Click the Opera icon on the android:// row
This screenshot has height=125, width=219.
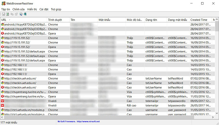[2, 33]
